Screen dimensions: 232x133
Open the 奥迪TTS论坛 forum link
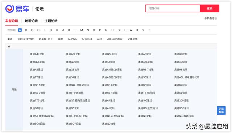tap(37, 100)
